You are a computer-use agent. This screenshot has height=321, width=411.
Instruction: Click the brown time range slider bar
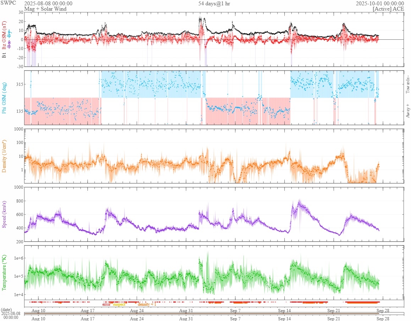point(201,314)
